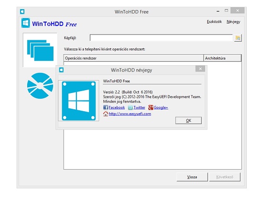Minimize the WinToHDD Free window
Screen dimensions: 263x198
pos(218,11)
